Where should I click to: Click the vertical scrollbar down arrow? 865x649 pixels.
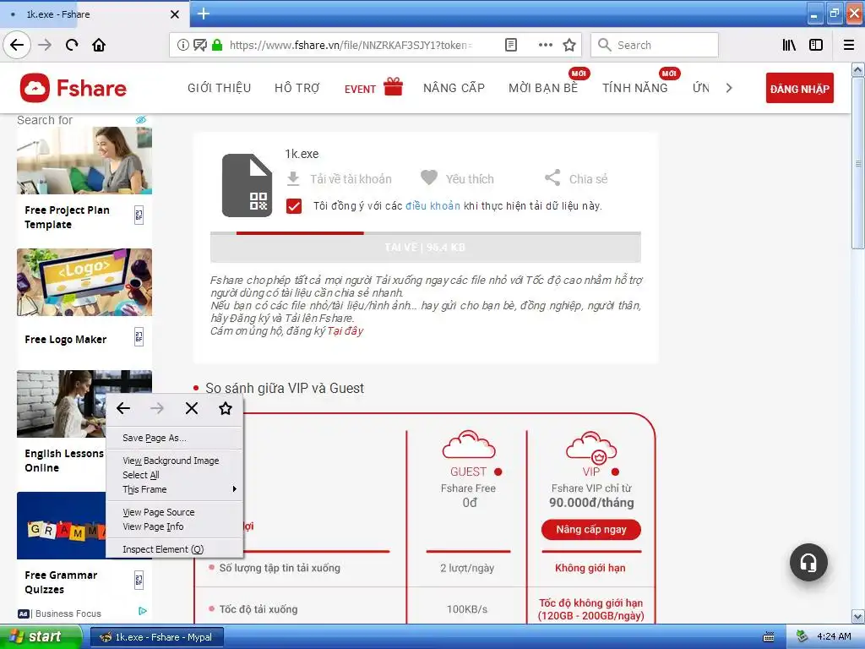click(858, 616)
